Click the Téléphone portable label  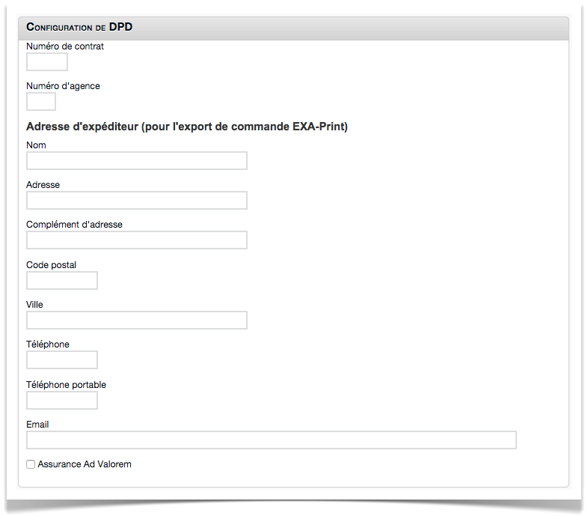tap(66, 384)
